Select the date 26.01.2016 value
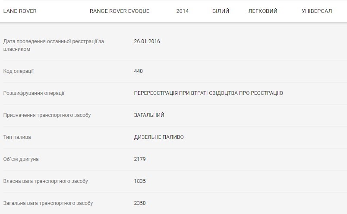Screen dimensions: 347x214 (147, 41)
